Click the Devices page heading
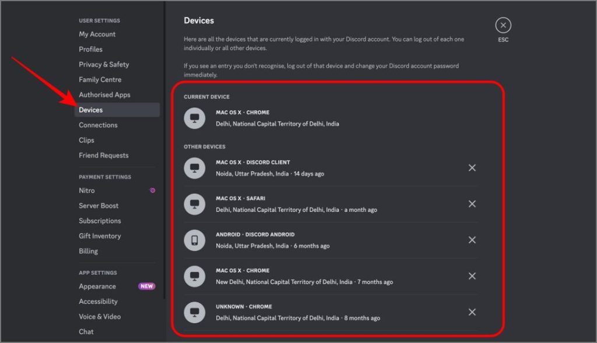 (199, 20)
